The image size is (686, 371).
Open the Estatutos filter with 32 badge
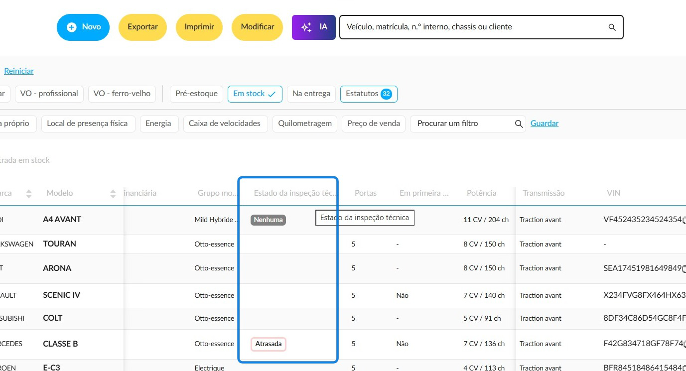coord(369,94)
